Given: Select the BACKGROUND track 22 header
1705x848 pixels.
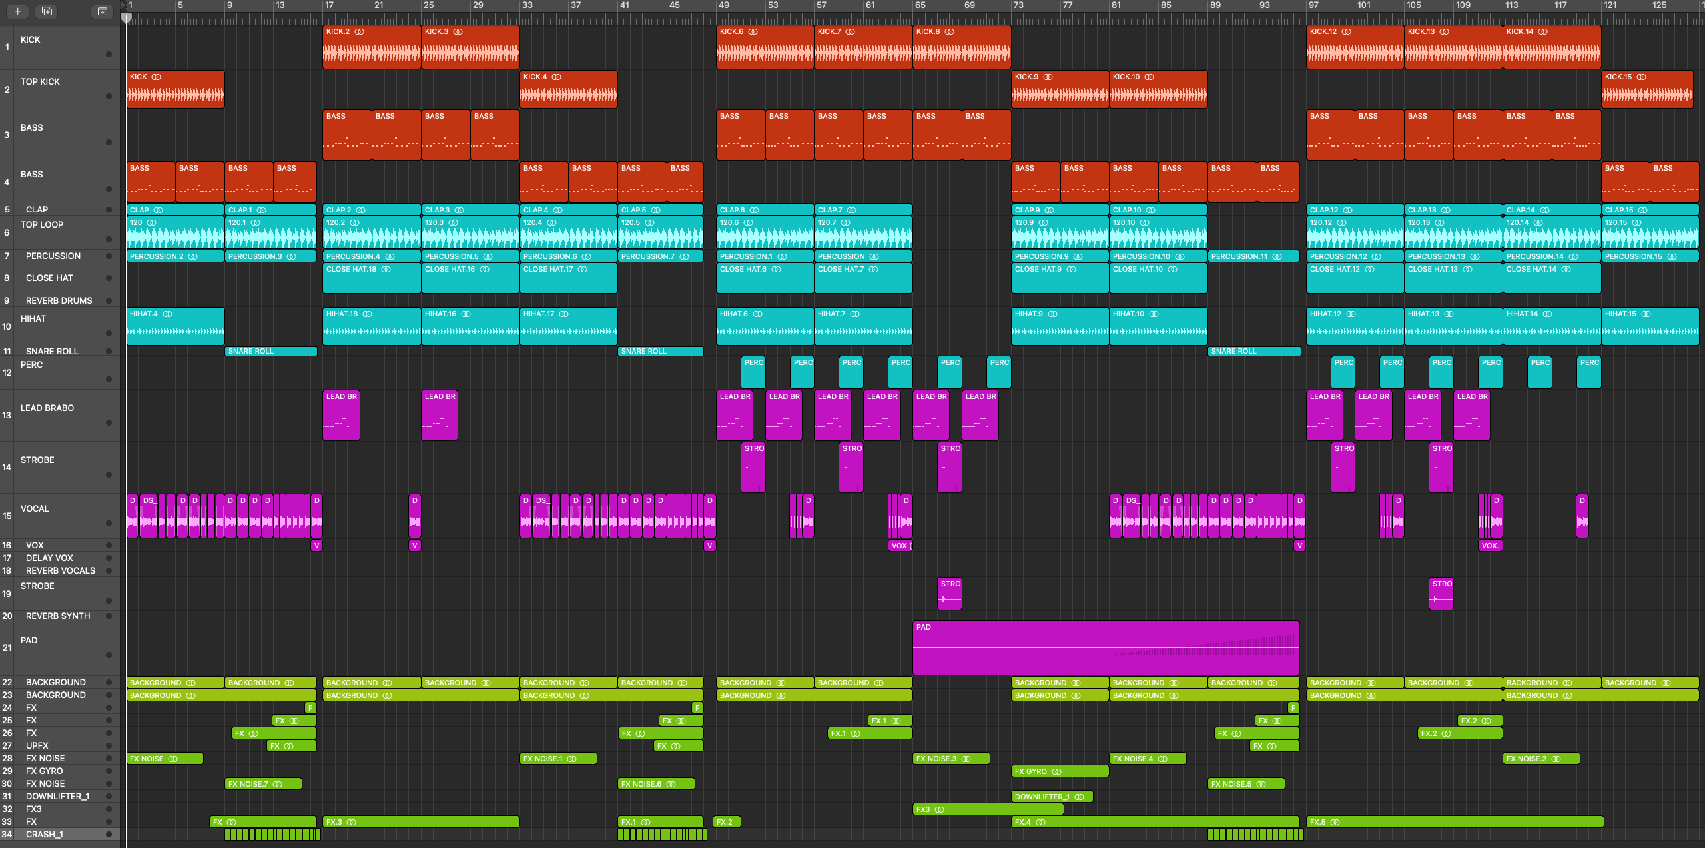Looking at the screenshot, I should tap(60, 682).
